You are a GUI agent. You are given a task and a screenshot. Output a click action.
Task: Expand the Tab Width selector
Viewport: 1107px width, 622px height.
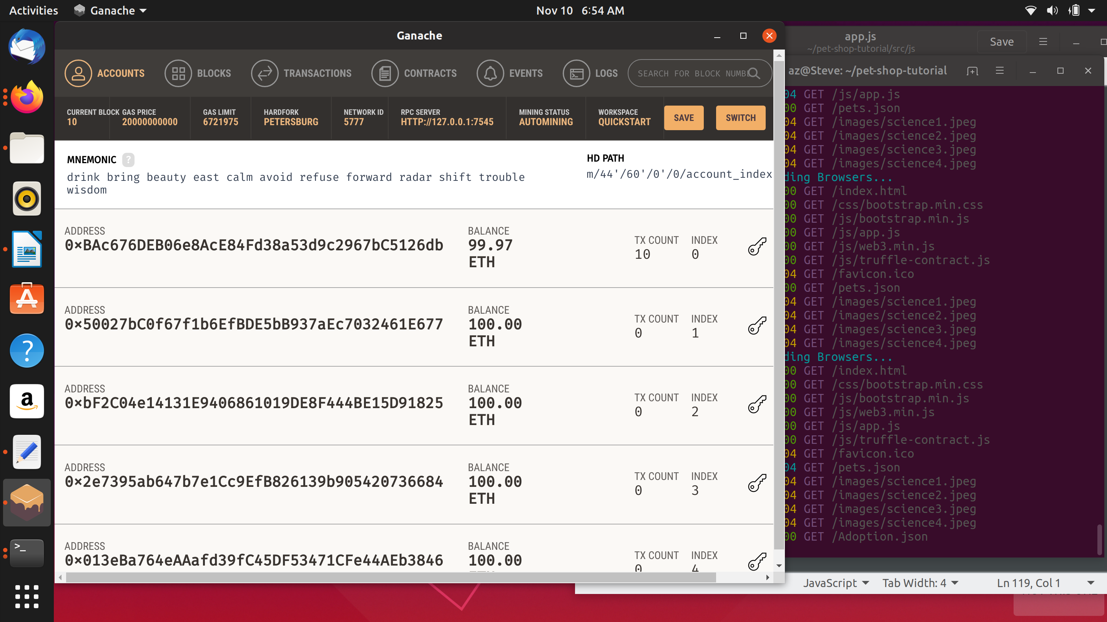pyautogui.click(x=920, y=583)
